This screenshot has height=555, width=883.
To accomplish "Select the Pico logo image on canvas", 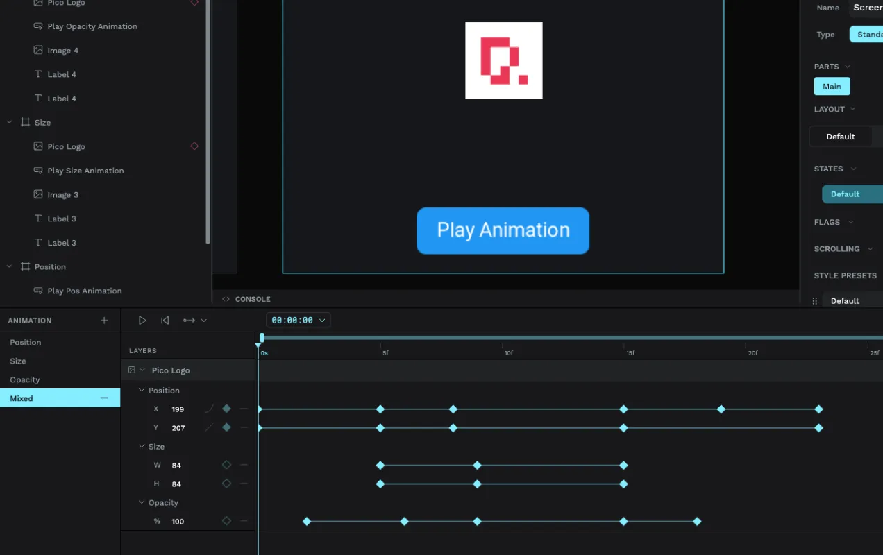I will 504,60.
